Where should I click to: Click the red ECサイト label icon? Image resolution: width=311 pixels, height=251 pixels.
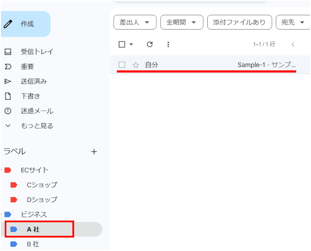(x=8, y=170)
